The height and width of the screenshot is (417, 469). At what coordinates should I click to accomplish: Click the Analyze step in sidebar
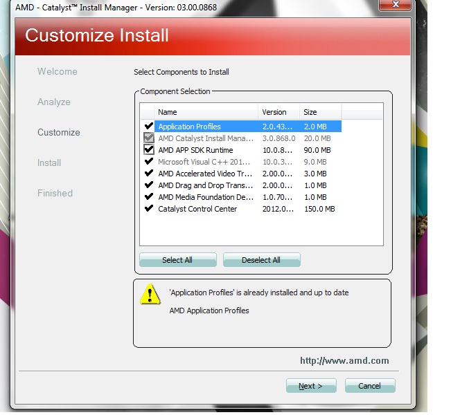point(54,102)
